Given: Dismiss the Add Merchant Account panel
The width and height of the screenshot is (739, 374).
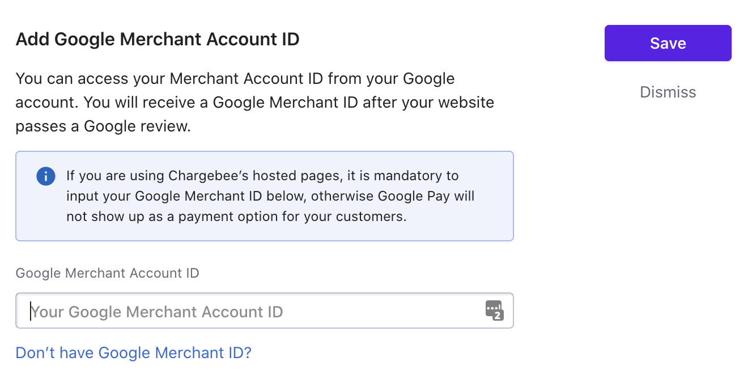Looking at the screenshot, I should 668,92.
